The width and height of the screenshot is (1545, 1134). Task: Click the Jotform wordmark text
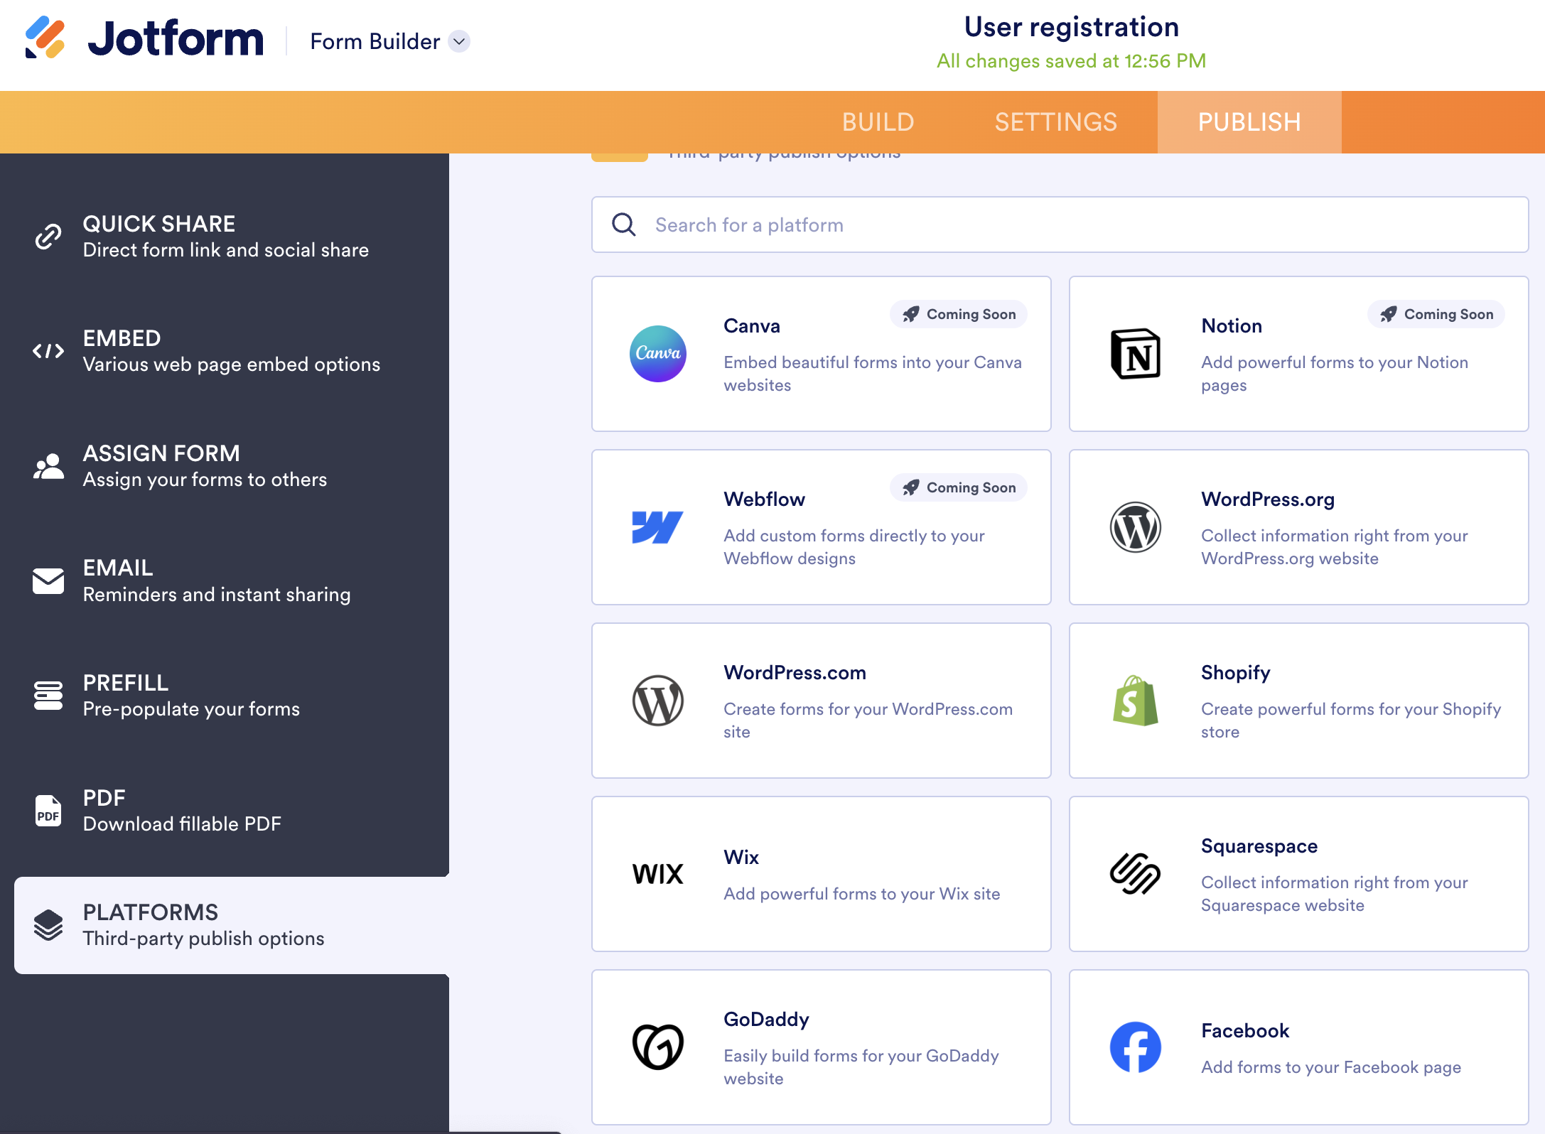(x=176, y=38)
